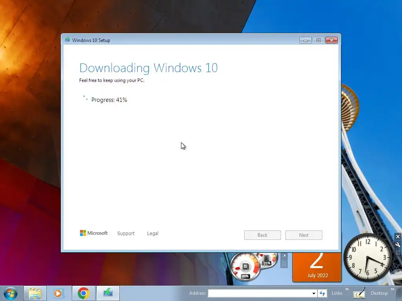Minimize the Windows 10 Setup window

click(305, 40)
